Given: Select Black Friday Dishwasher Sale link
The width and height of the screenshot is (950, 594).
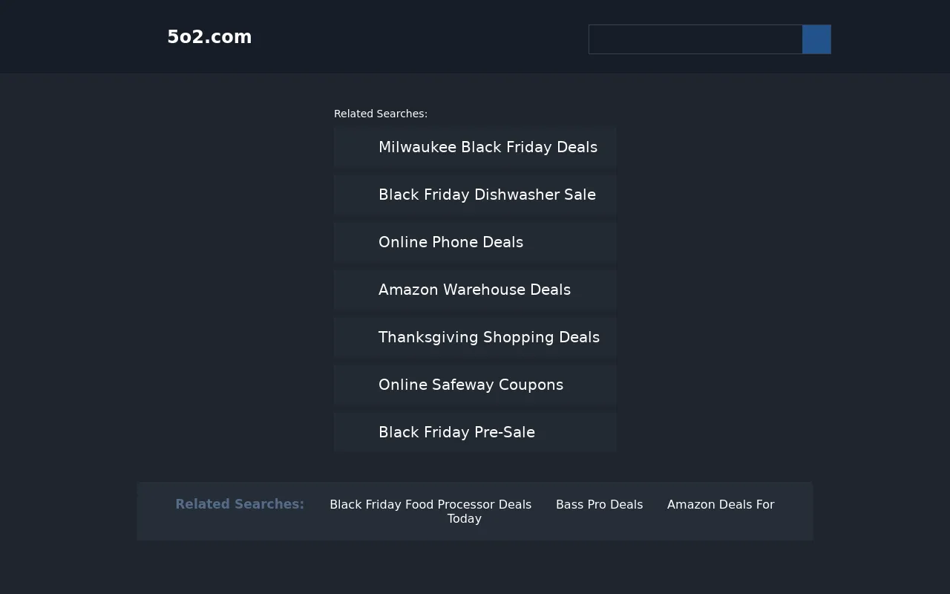Looking at the screenshot, I should pos(475,195).
